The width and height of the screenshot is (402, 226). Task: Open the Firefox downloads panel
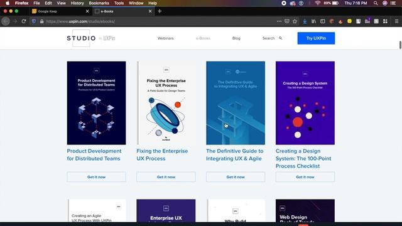pyautogui.click(x=305, y=21)
